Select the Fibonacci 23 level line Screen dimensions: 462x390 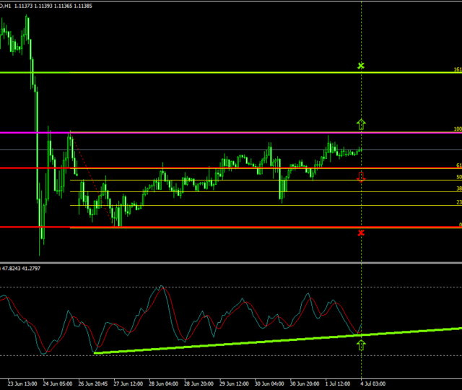pyautogui.click(x=404, y=205)
